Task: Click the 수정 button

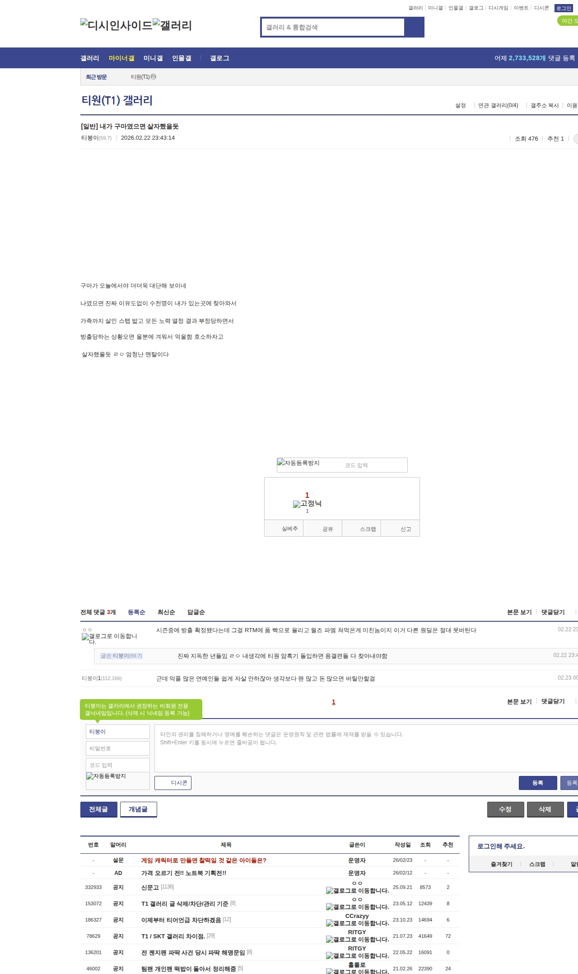Action: click(x=506, y=809)
